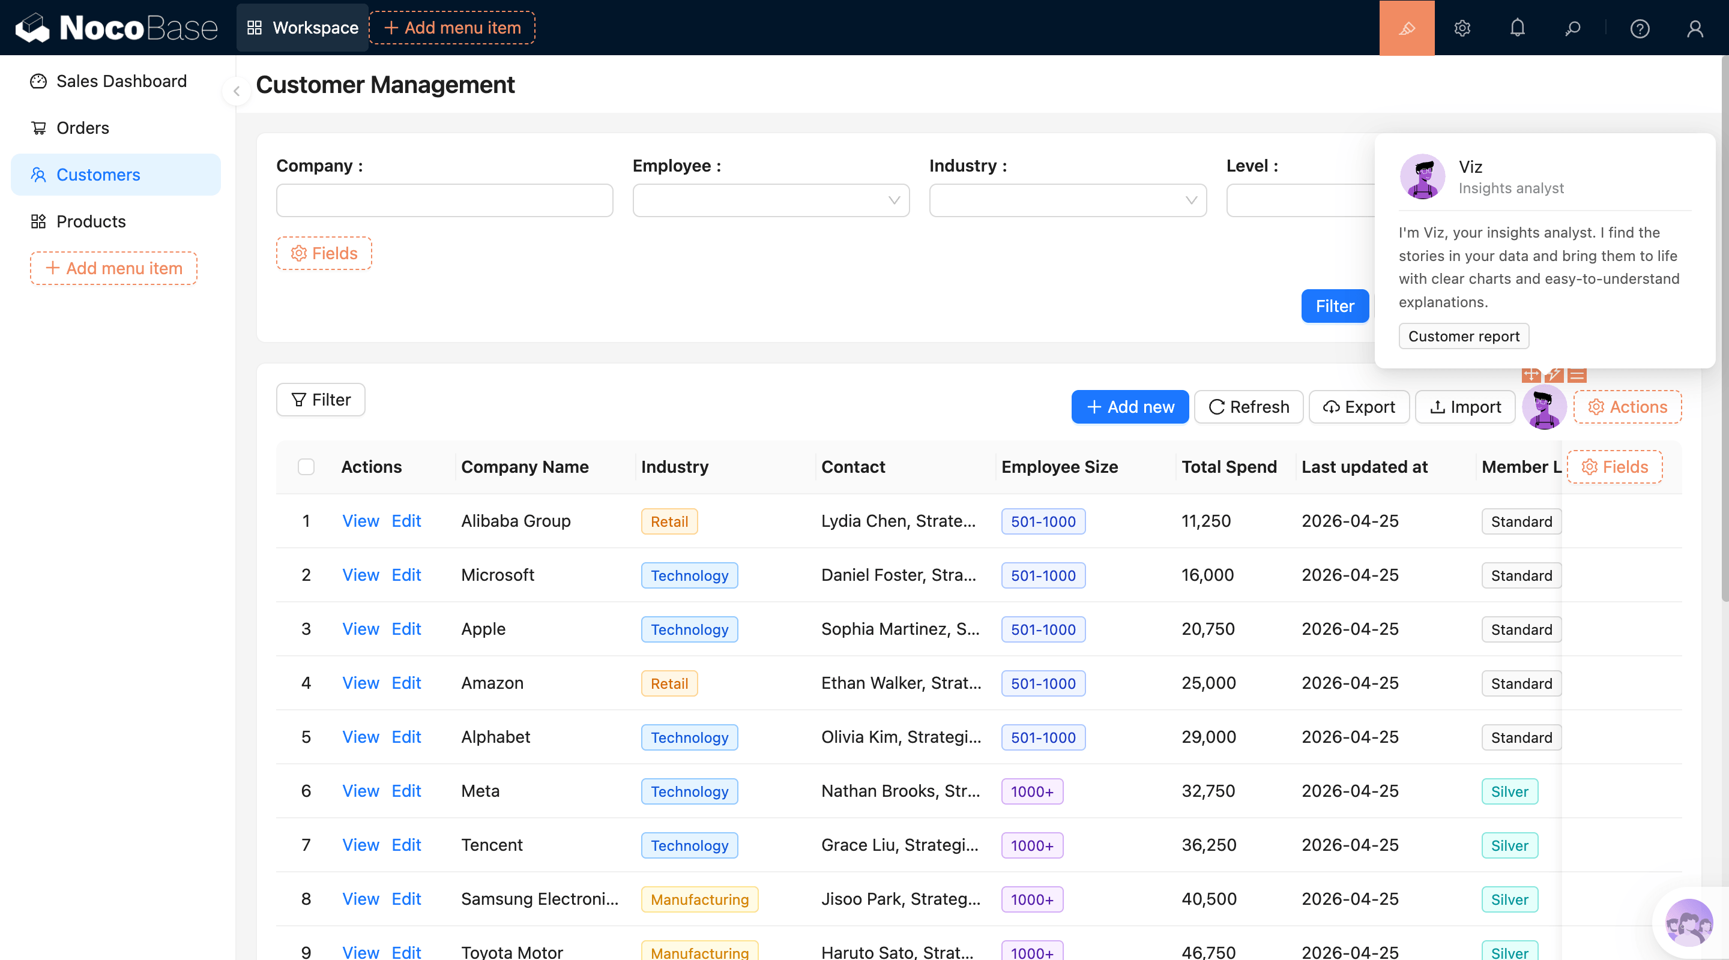Go to the Products page in the sidebar
Screen dimensions: 1729x960
(91, 221)
